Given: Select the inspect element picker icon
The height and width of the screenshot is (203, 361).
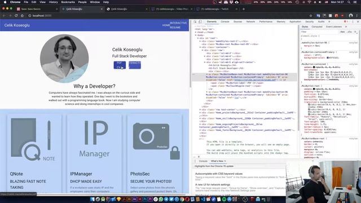Looking at the screenshot, I should pyautogui.click(x=195, y=21).
